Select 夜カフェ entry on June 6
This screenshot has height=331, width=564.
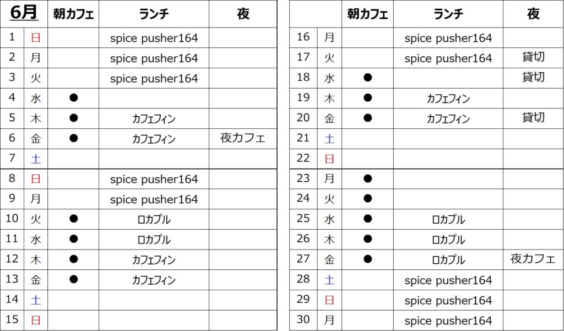(x=243, y=138)
